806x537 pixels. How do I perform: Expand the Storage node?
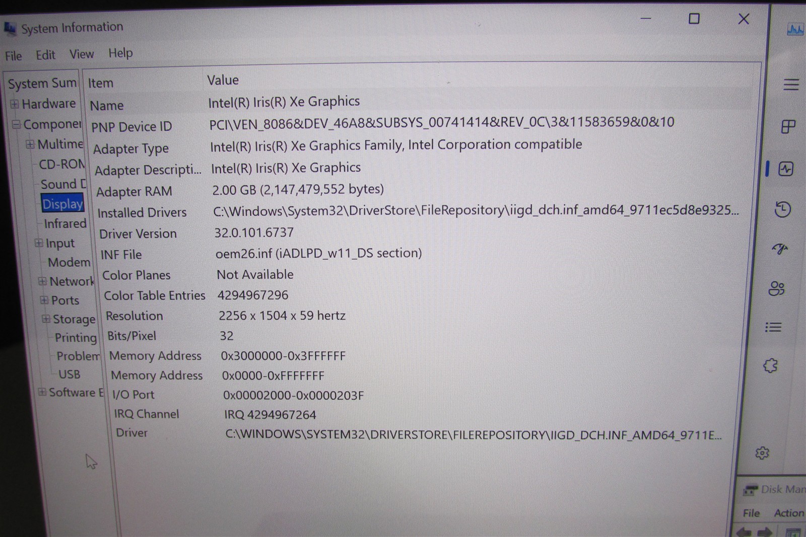(x=46, y=319)
